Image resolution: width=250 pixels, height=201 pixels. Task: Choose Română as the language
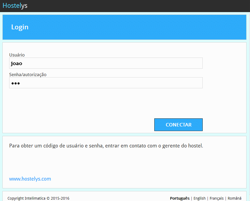coord(234,198)
